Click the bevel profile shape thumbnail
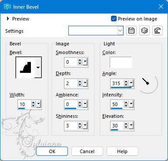 coord(25,67)
